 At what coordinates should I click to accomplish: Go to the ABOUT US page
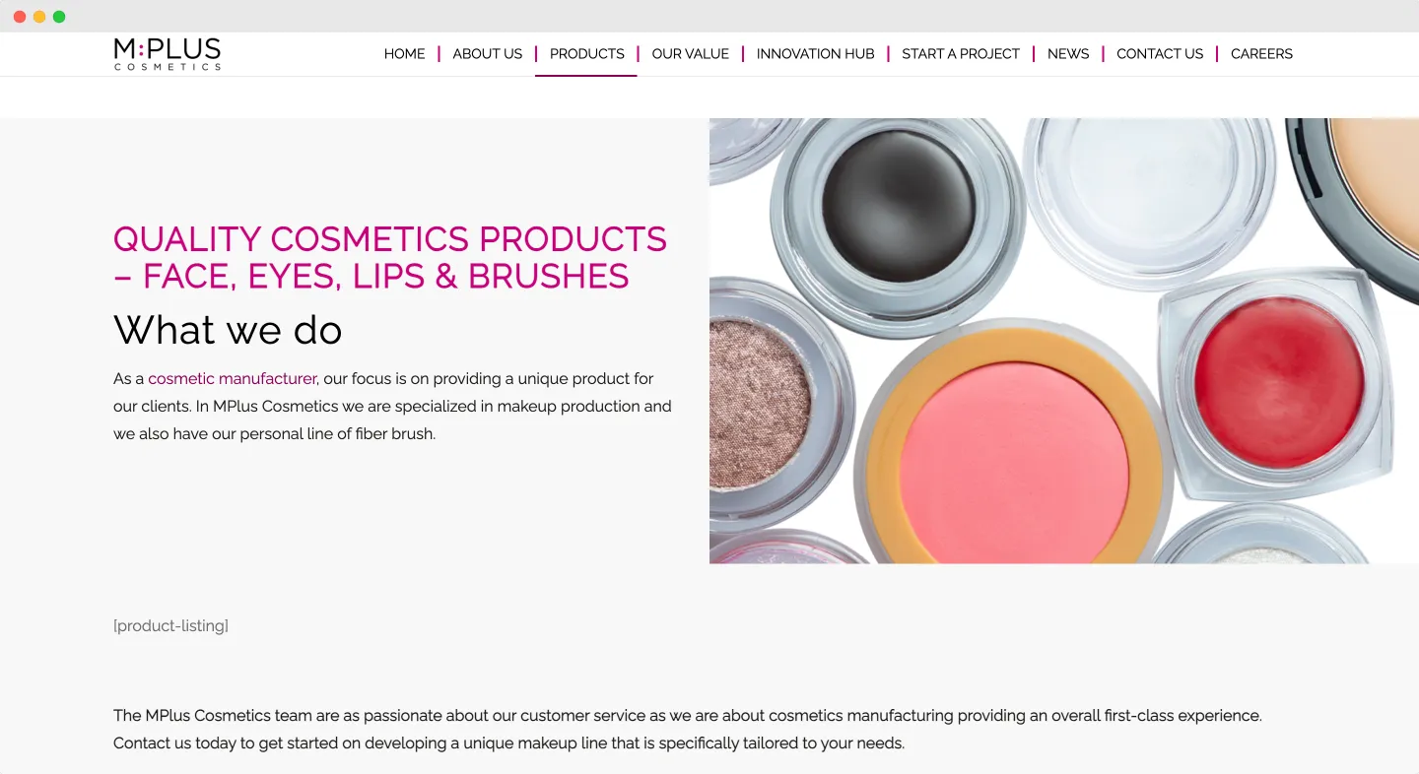pos(487,54)
